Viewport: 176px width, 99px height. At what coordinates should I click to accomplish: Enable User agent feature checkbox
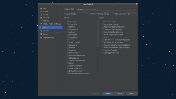point(103,53)
